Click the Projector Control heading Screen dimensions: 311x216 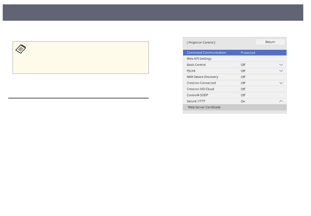201,43
